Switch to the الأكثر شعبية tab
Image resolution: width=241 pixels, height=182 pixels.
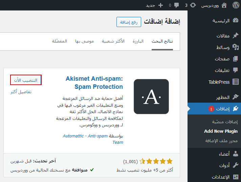pos(113,42)
